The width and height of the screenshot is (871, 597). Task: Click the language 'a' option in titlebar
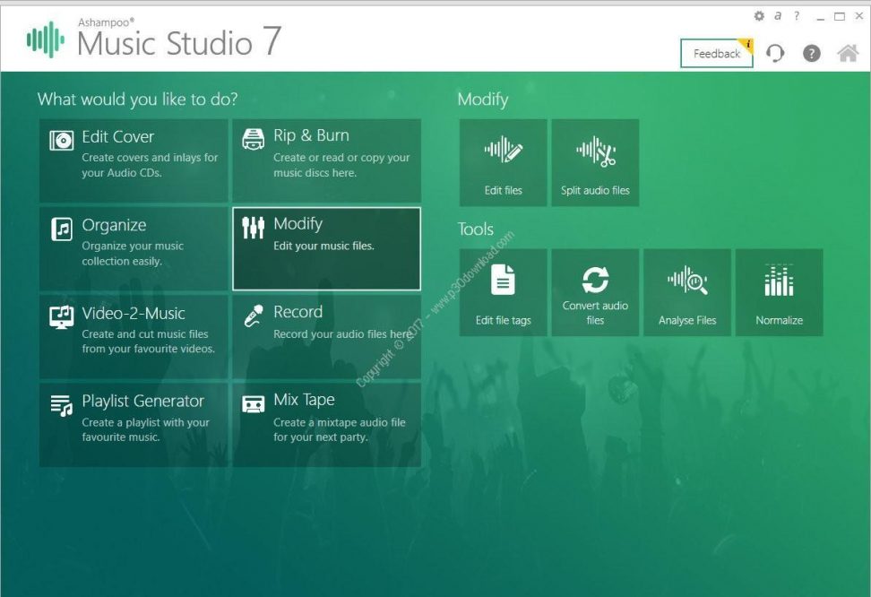[777, 16]
